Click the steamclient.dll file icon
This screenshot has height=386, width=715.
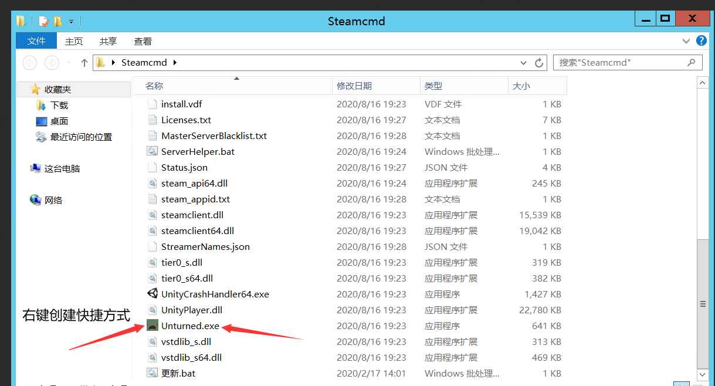153,215
